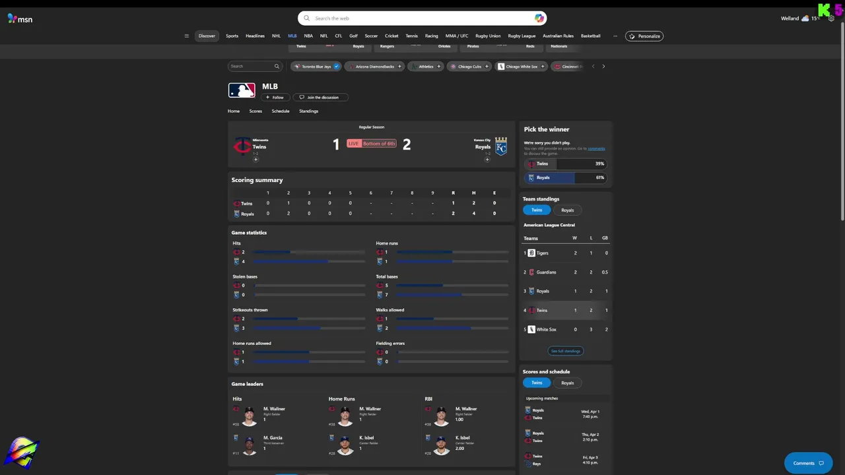The width and height of the screenshot is (845, 475).
Task: Pick Royals bar at 61%
Action: point(566,177)
